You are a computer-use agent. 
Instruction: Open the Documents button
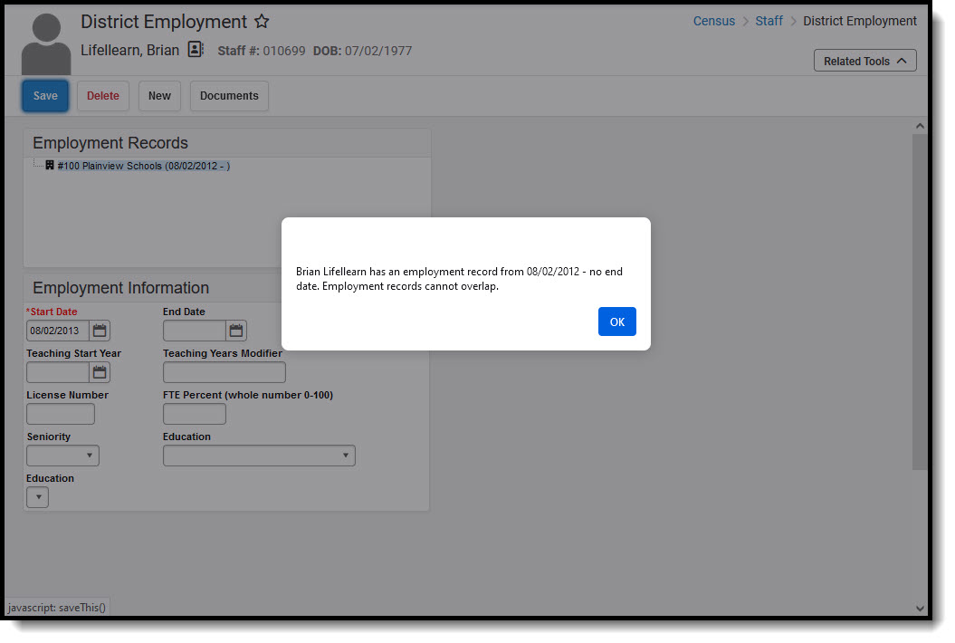tap(229, 96)
